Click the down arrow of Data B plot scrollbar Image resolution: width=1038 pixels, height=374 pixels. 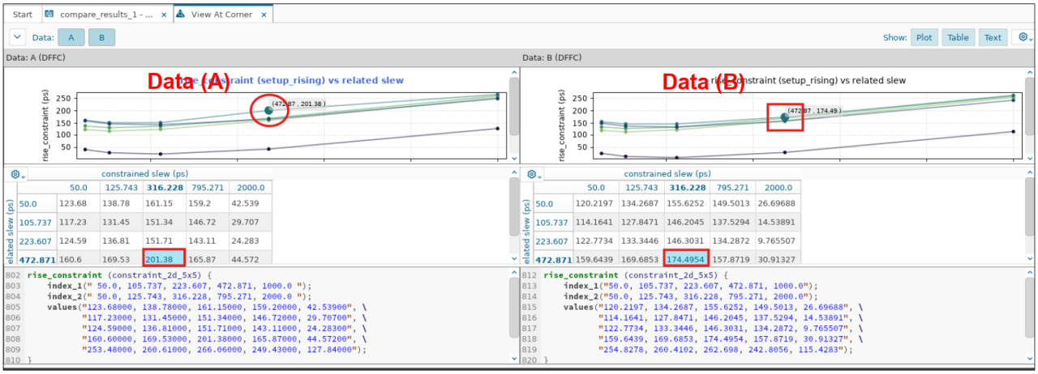coord(1031,159)
